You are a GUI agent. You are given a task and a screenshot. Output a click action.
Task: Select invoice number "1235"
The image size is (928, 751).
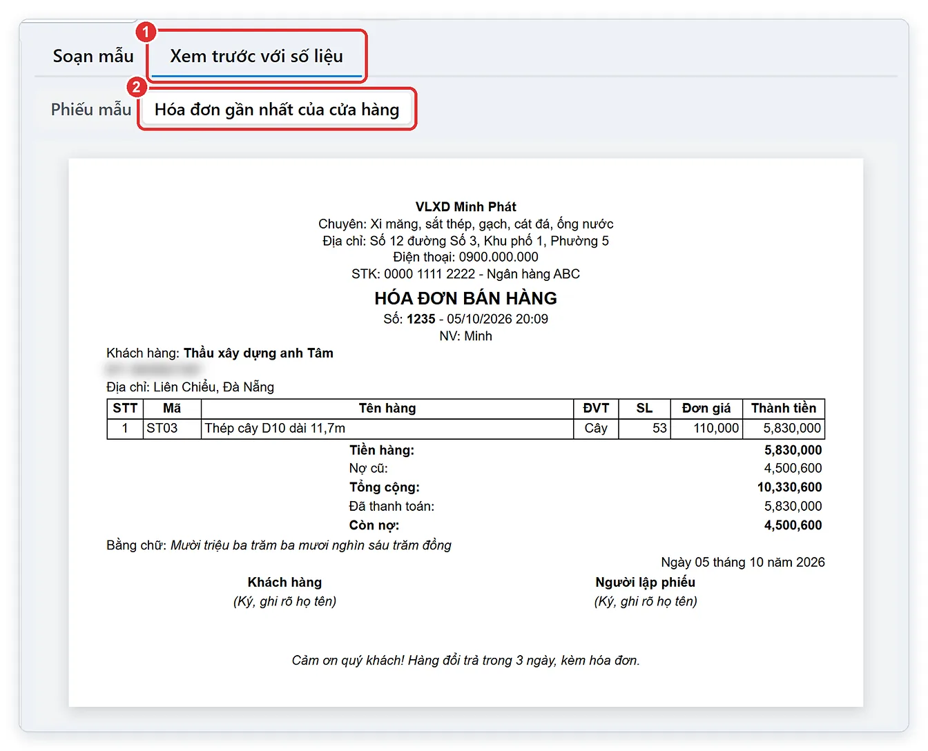[x=421, y=319]
